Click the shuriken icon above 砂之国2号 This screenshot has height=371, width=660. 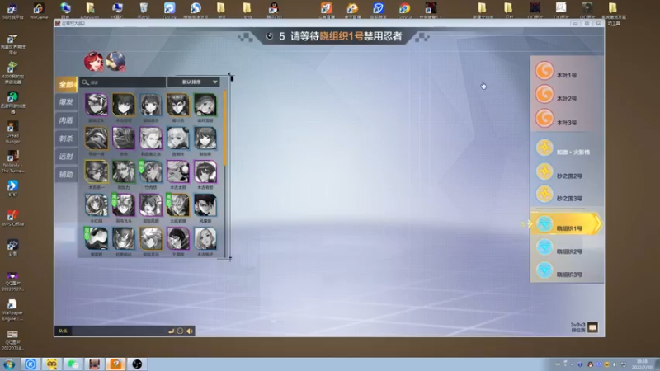tap(544, 148)
